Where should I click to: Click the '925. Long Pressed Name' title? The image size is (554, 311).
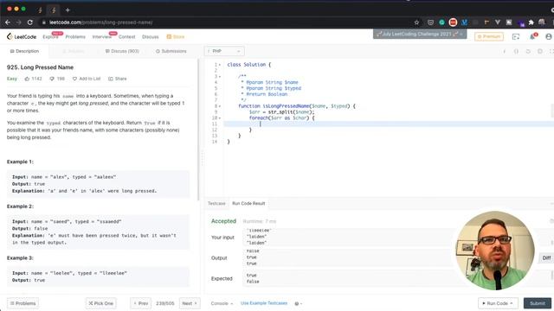pos(40,67)
